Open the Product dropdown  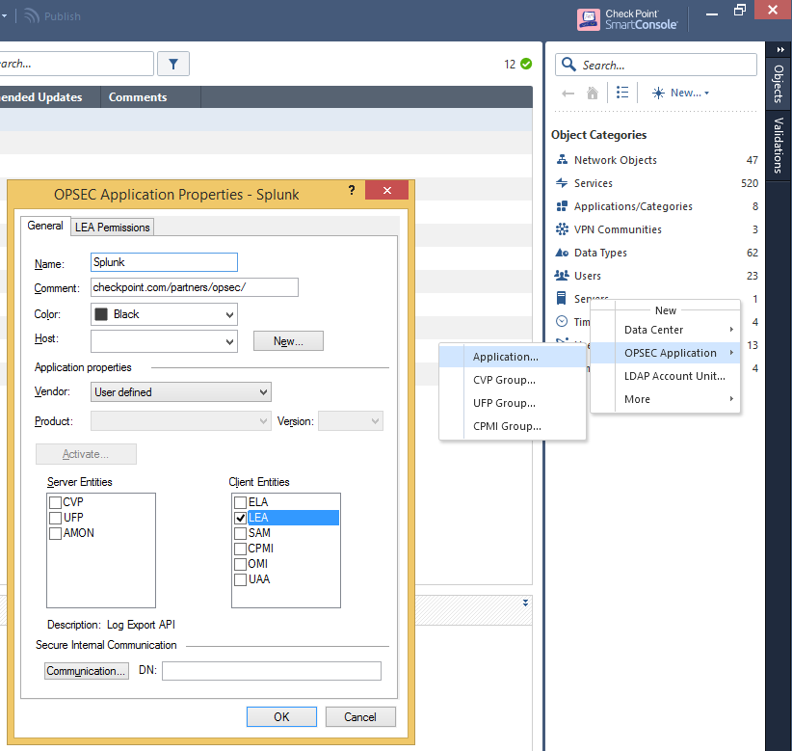pyautogui.click(x=181, y=421)
